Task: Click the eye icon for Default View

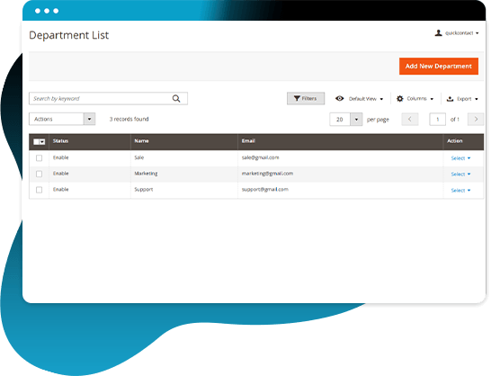Action: pos(339,99)
